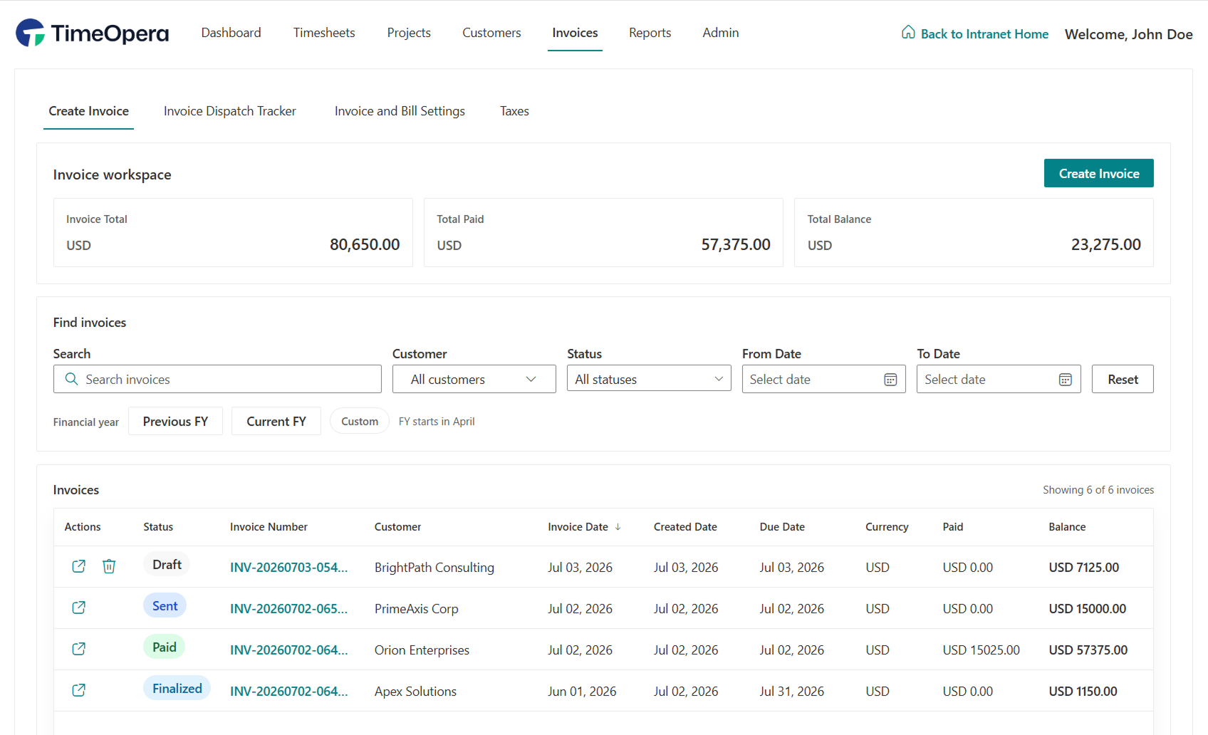Open invoice INV-20260703-054...
Screen dimensions: 1208x735
[x=288, y=568]
